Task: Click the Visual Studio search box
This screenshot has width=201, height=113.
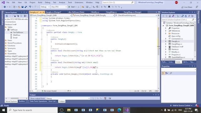Action: [118, 3]
